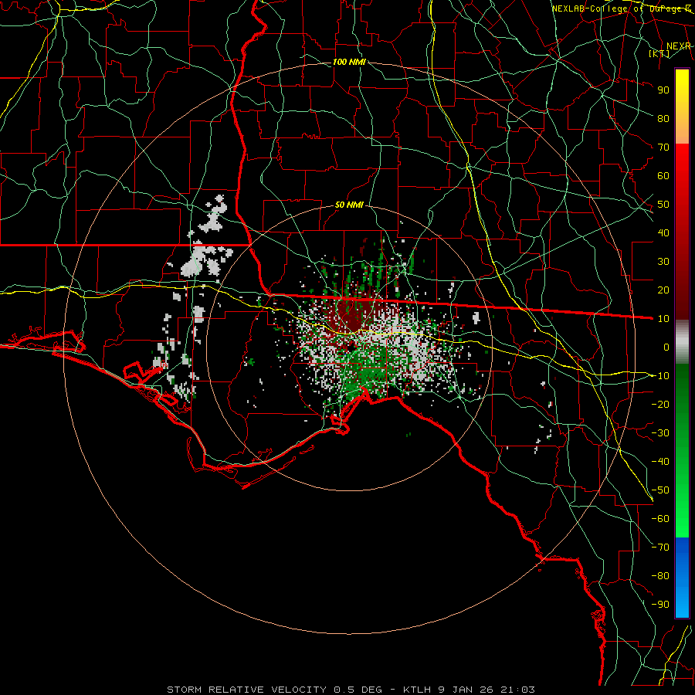
Task: Click the -50 value on the velocity scale
Action: 660,490
